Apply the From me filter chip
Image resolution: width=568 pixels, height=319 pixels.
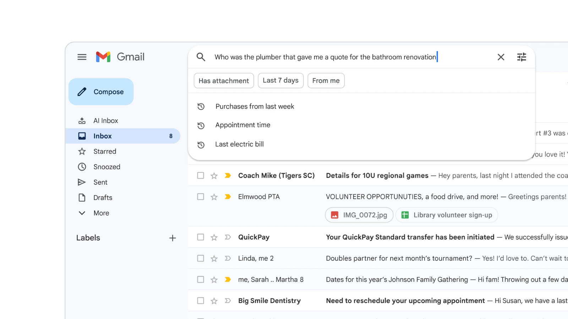point(326,80)
